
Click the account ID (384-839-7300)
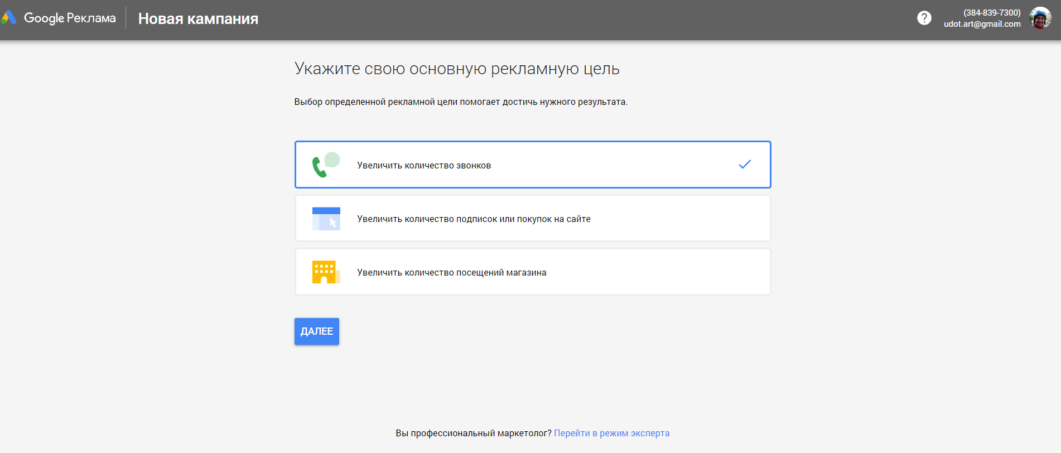pyautogui.click(x=992, y=12)
